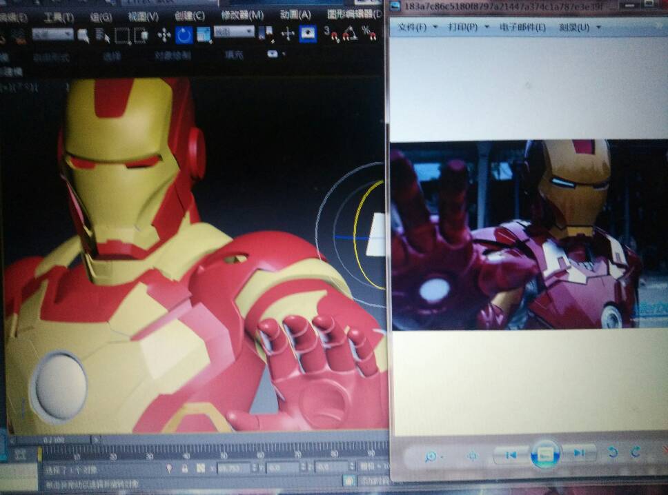Screen dimensions: 668x495
Task: Click the Z coordinate input field
Action: 331,467
